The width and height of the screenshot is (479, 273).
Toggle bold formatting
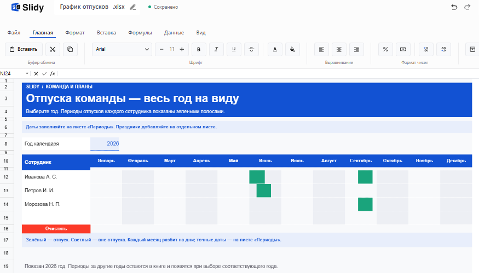[x=199, y=49]
